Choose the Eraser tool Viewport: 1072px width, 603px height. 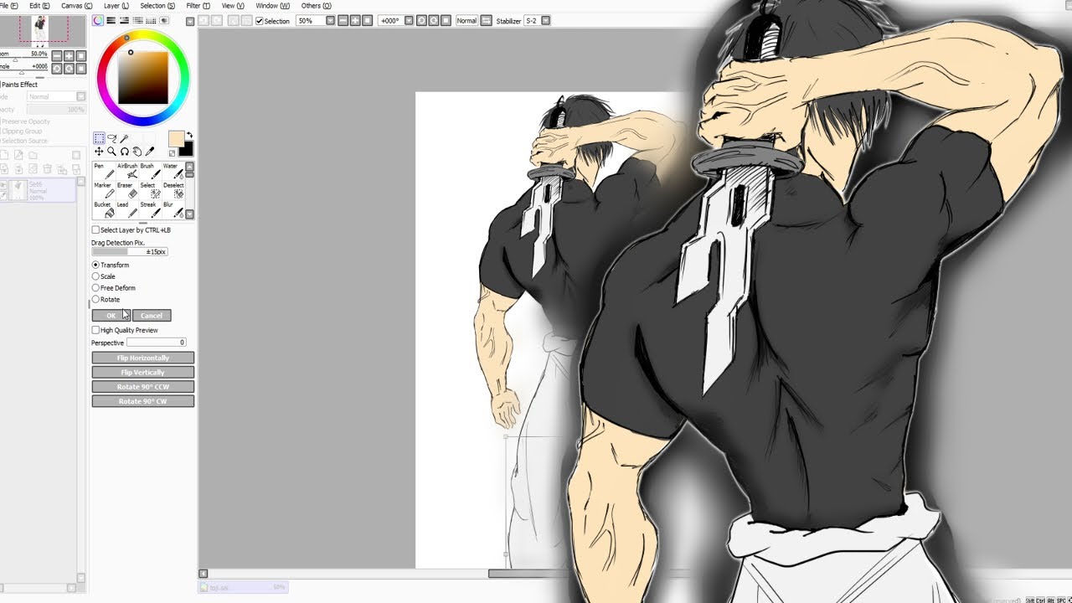click(127, 190)
